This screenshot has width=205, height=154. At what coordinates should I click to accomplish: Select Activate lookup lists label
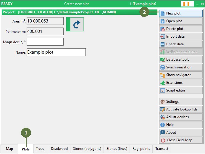coord(182,109)
